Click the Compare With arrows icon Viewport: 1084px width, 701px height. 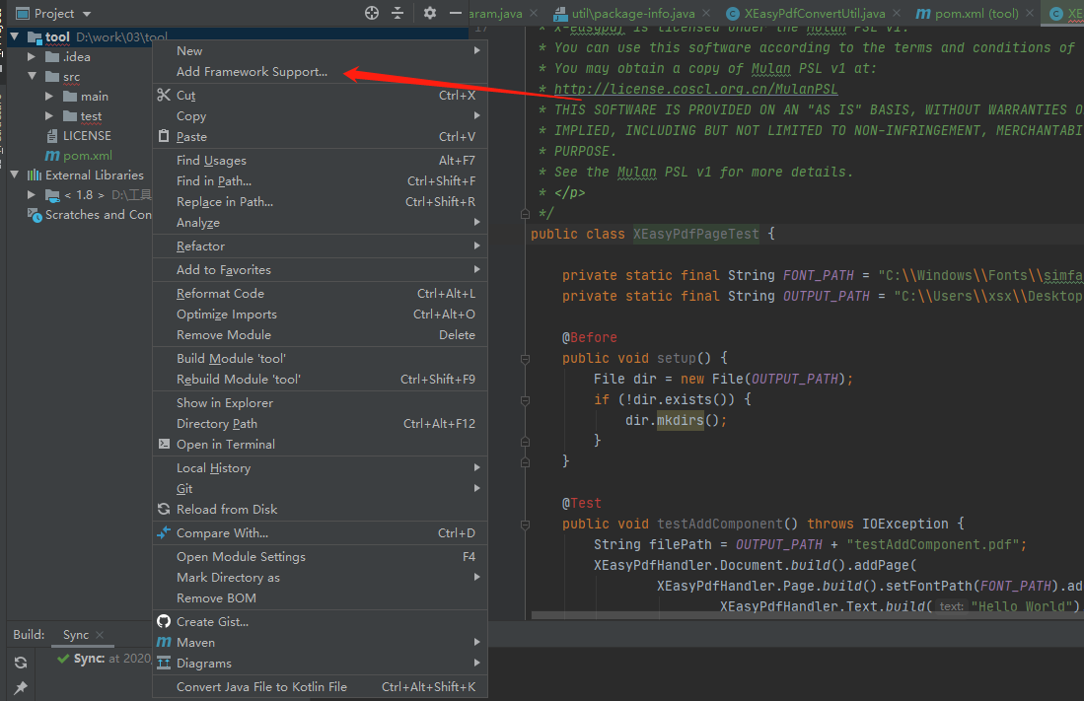click(x=164, y=533)
